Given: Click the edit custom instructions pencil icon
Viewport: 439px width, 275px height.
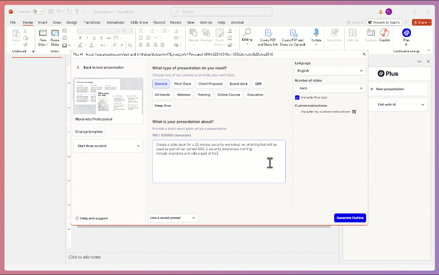Looking at the screenshot, I should (354, 112).
